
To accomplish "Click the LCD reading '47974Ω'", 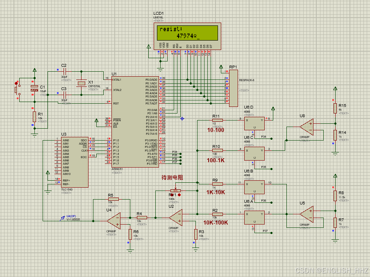I will (x=186, y=36).
